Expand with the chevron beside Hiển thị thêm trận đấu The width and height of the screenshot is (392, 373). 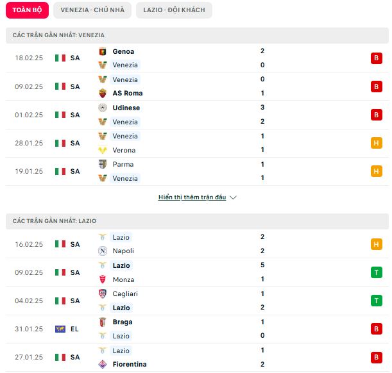pyautogui.click(x=233, y=197)
